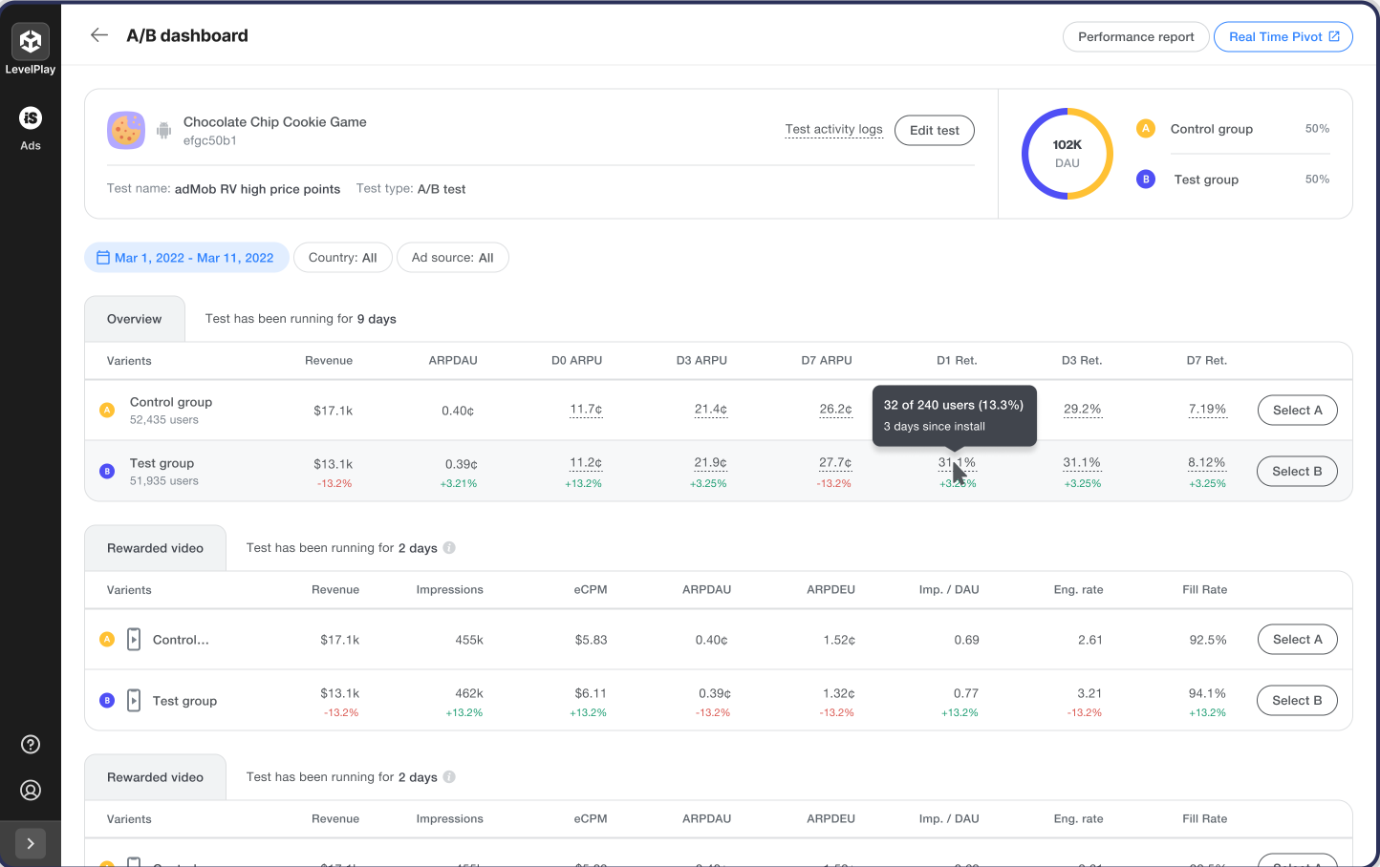This screenshot has width=1380, height=867.
Task: Go back using the left arrow
Action: click(x=99, y=35)
